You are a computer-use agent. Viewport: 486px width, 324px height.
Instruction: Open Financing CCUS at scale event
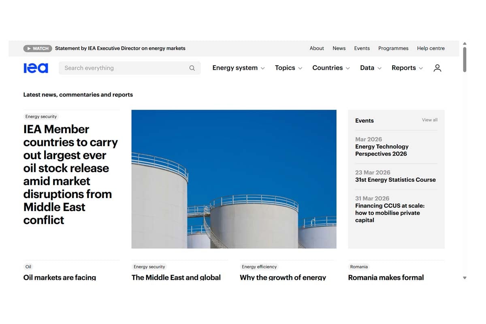pyautogui.click(x=390, y=213)
